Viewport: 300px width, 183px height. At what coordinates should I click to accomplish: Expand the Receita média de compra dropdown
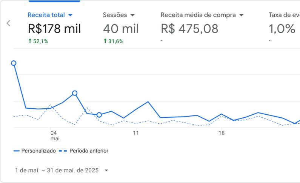(x=242, y=15)
